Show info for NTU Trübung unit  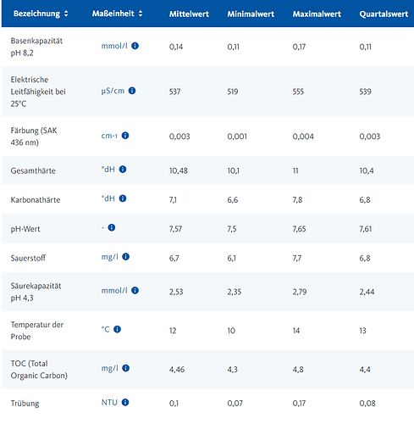pos(125,402)
